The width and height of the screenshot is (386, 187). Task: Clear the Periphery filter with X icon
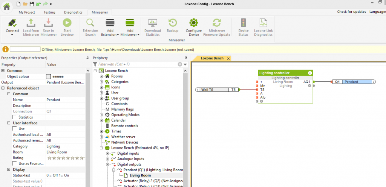click(180, 64)
